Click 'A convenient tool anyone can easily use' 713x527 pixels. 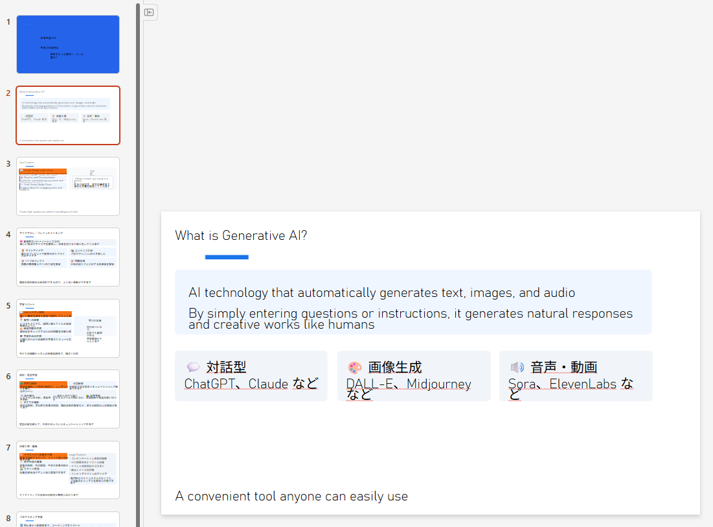pyautogui.click(x=291, y=496)
